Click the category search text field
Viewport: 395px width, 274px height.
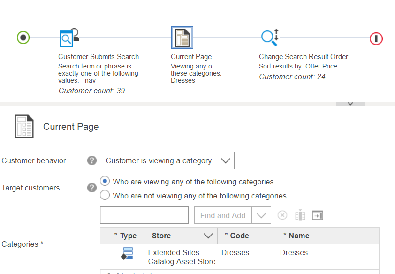click(144, 215)
